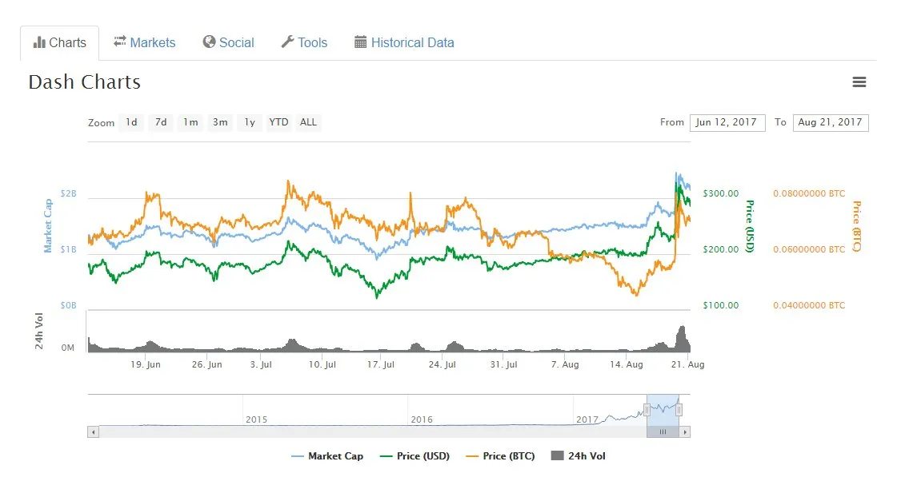Image resolution: width=913 pixels, height=493 pixels.
Task: Click the 19. Jun date label
Action: click(x=146, y=364)
